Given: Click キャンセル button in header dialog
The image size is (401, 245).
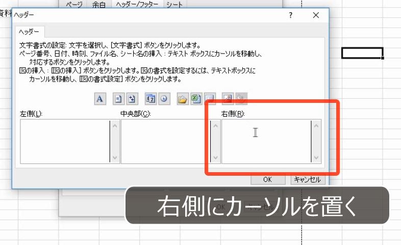Looking at the screenshot, I should (x=308, y=180).
